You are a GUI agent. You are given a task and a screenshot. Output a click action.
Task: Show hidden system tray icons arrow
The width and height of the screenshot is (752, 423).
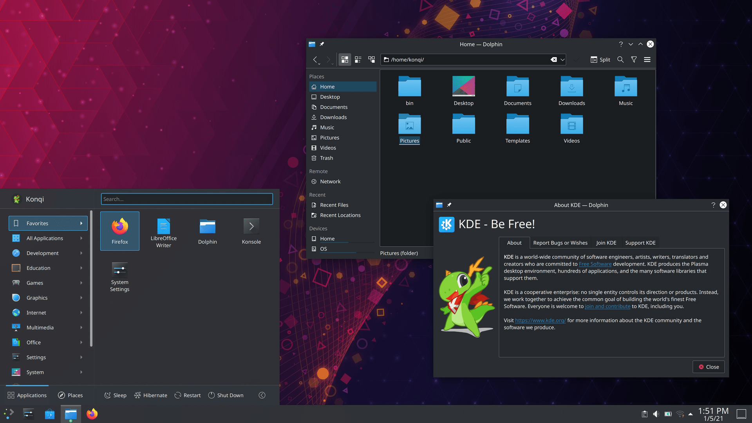(691, 414)
